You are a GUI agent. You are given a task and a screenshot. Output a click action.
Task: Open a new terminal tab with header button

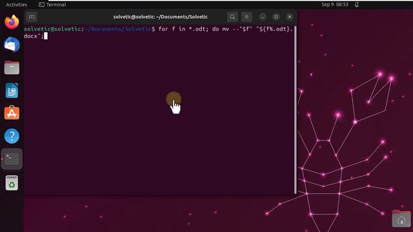(32, 17)
